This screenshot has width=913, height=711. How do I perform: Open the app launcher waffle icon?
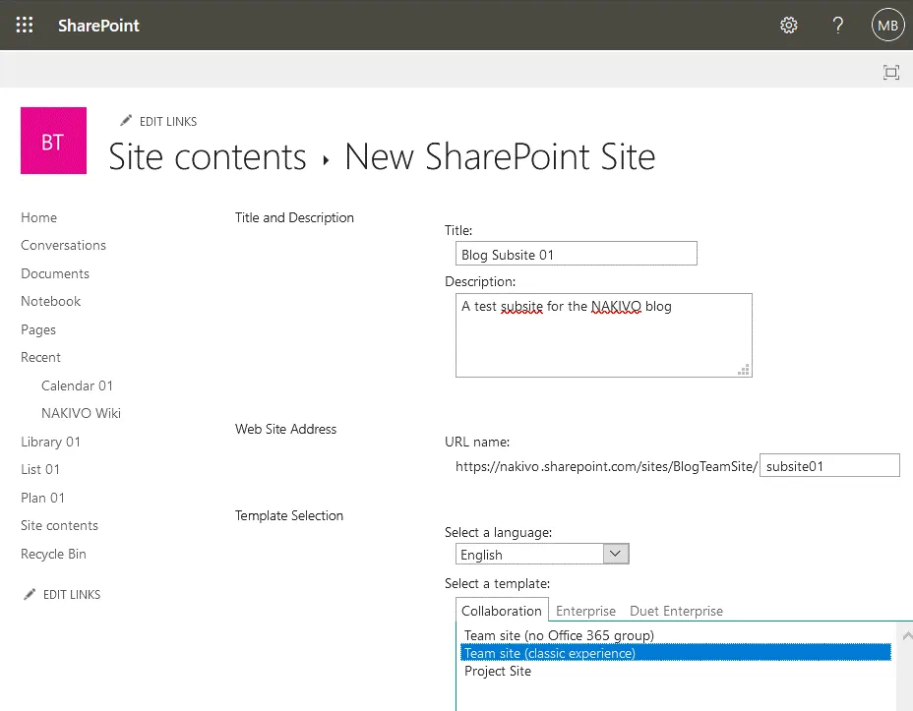[23, 25]
